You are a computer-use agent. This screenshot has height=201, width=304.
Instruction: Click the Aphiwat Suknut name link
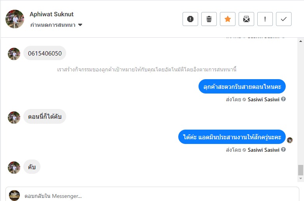point(51,14)
